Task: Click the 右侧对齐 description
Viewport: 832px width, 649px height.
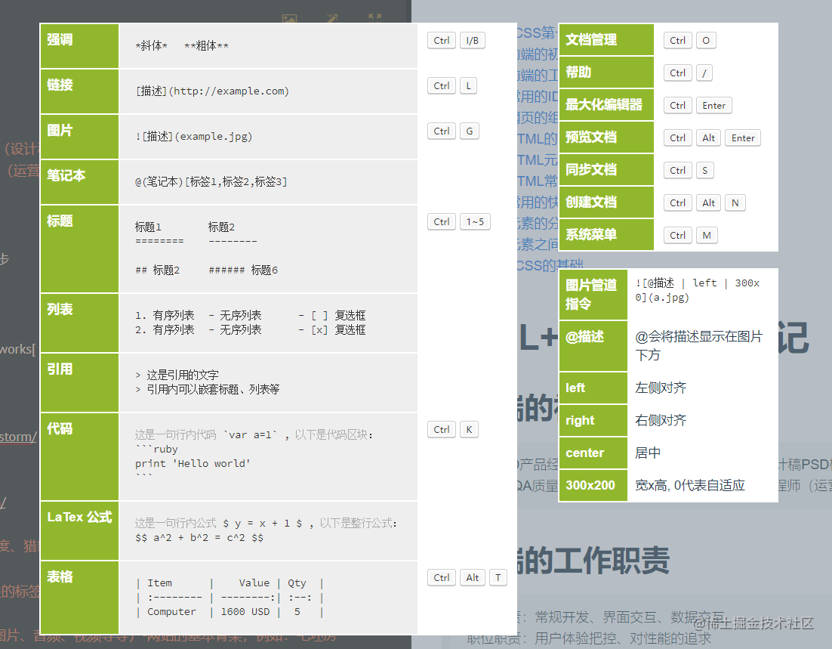Action: click(661, 420)
